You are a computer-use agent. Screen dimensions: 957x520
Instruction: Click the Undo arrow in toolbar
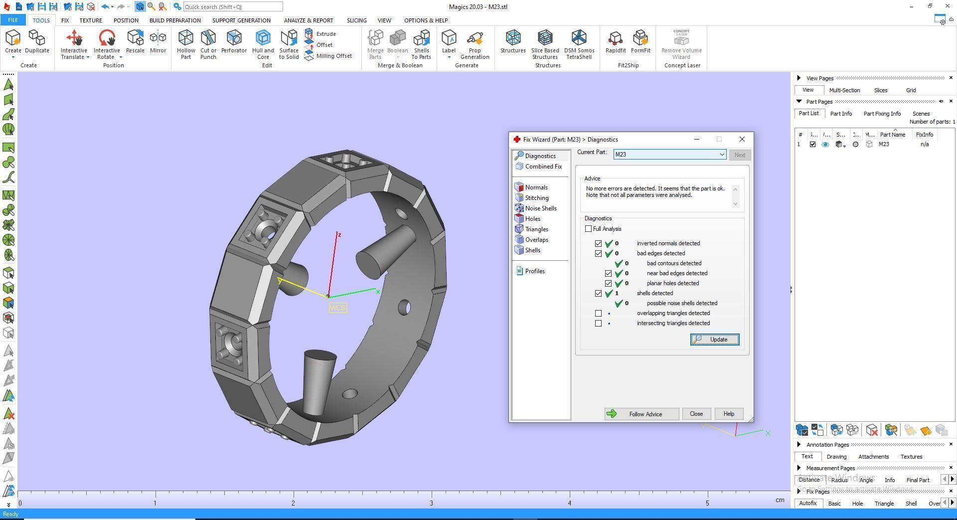point(105,6)
